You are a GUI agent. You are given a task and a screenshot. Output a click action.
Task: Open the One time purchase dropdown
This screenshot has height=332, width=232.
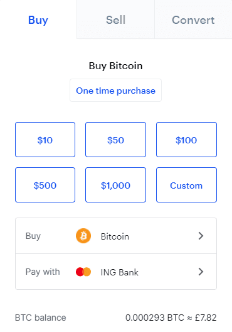pos(115,91)
